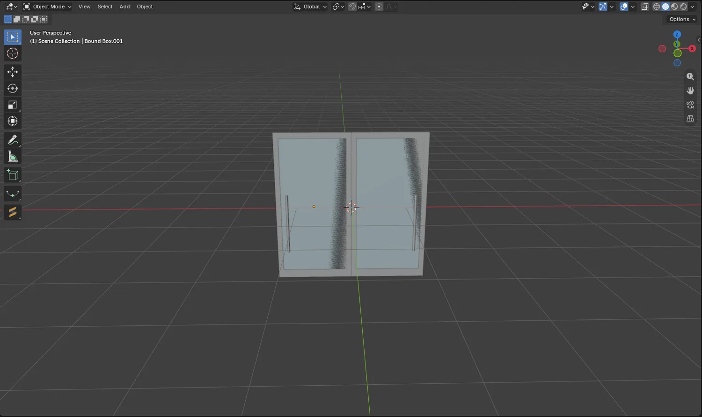The height and width of the screenshot is (417, 702).
Task: Select the Move tool
Action: [x=13, y=72]
